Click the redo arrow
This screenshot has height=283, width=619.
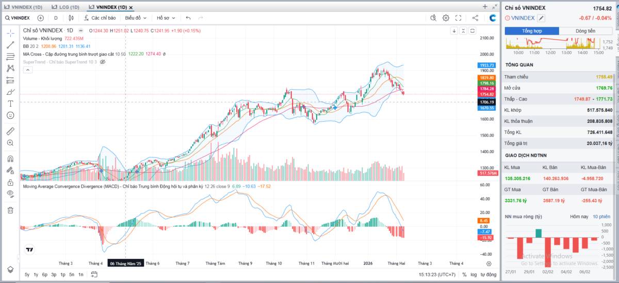coord(200,18)
